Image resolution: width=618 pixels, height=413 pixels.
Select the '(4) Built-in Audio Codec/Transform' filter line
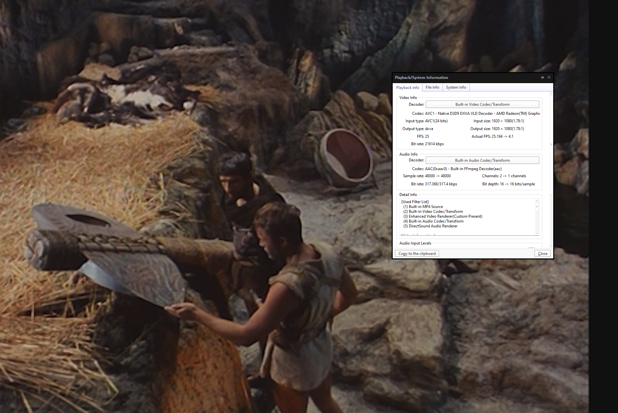pyautogui.click(x=433, y=221)
